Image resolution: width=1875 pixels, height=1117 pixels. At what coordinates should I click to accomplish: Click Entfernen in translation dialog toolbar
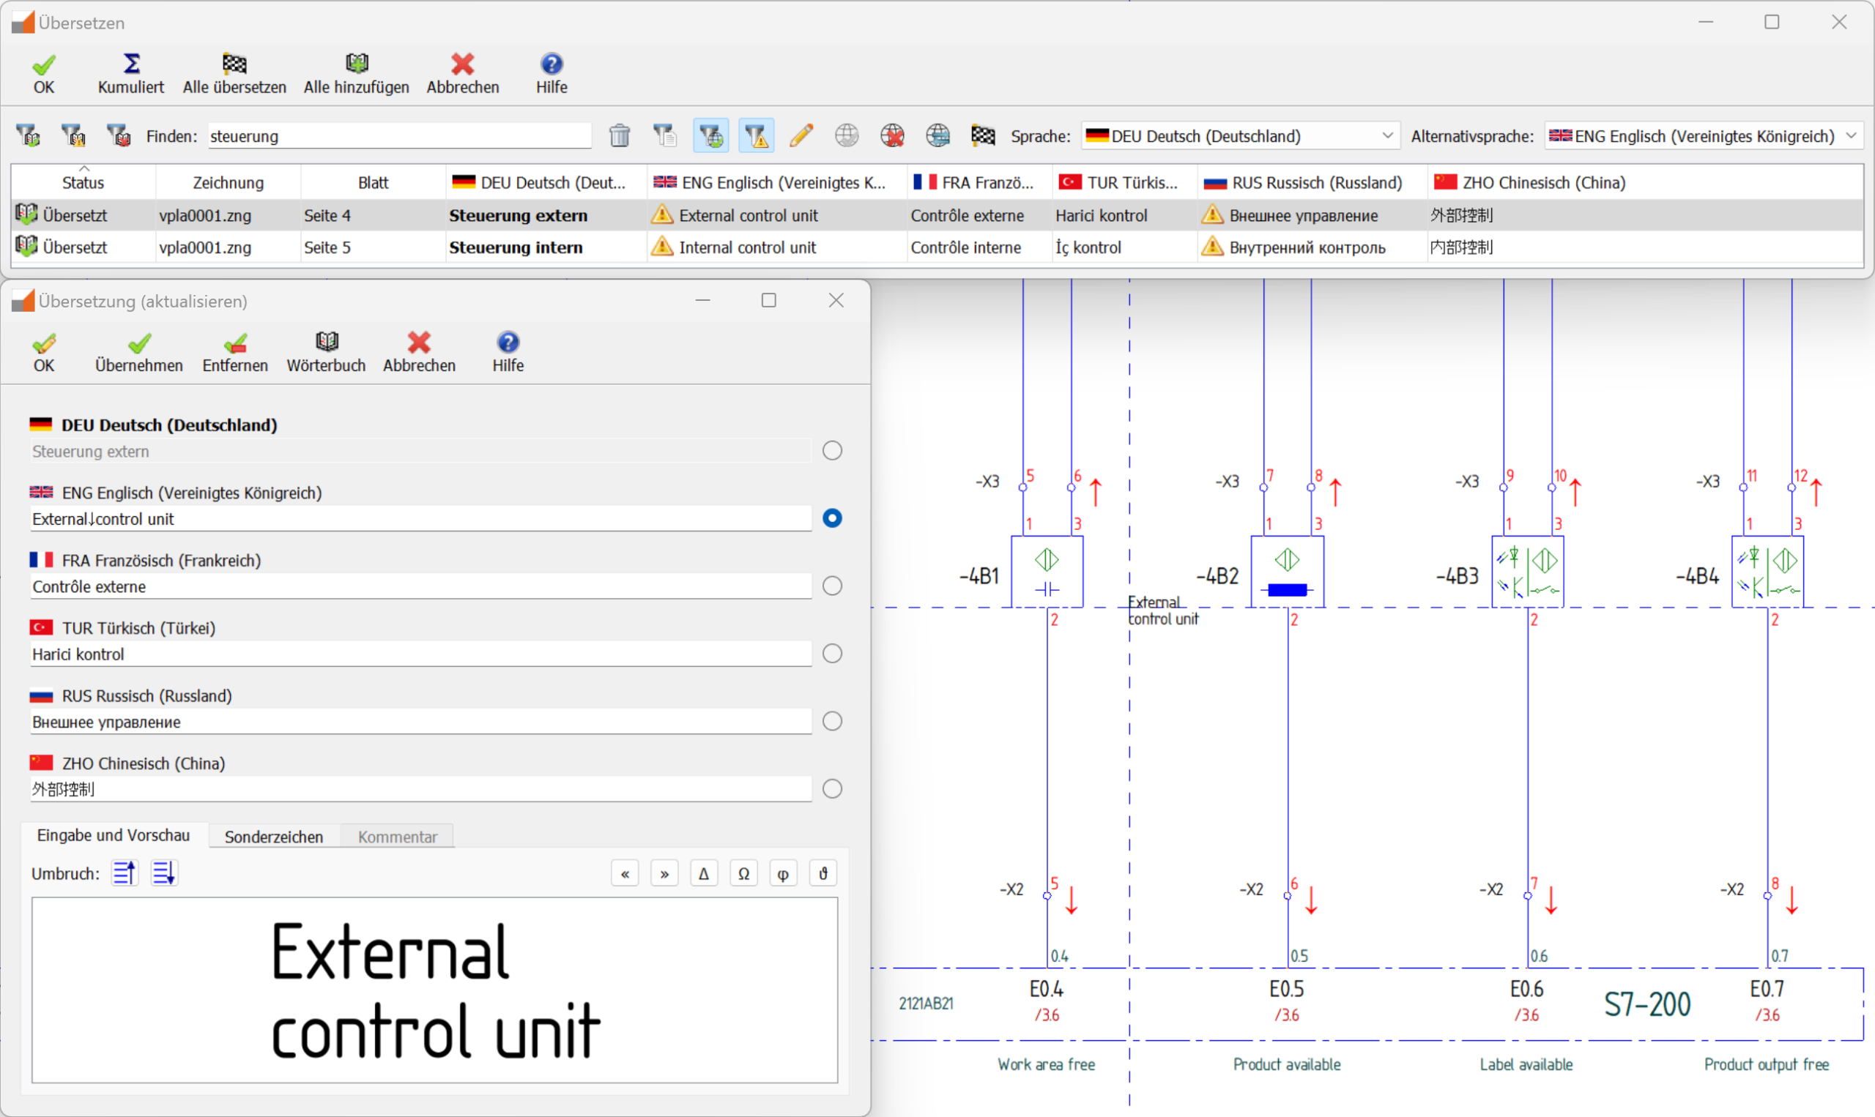click(235, 351)
